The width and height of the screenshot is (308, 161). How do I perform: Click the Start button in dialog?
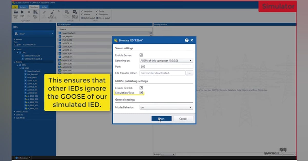[x=161, y=119]
